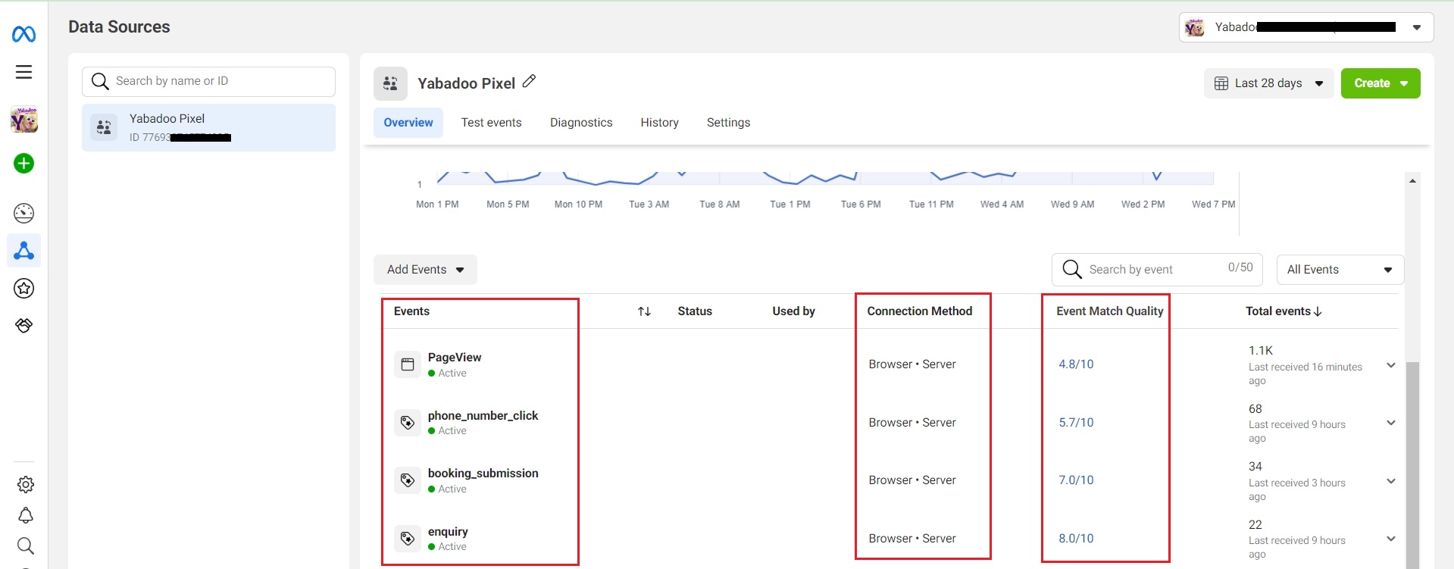Image resolution: width=1454 pixels, height=569 pixels.
Task: Expand the phone_number_click row chevron
Action: (x=1391, y=423)
